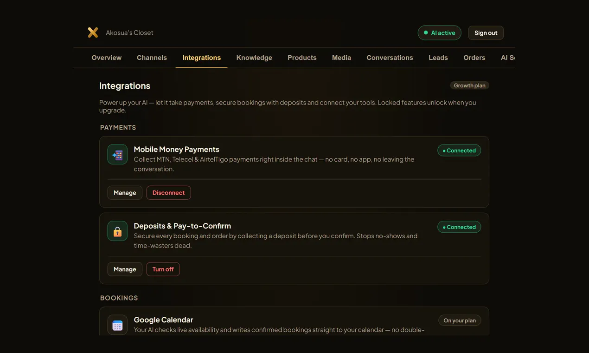Click the gold X logo icon
Screen dimensions: 589x353
click(93, 33)
